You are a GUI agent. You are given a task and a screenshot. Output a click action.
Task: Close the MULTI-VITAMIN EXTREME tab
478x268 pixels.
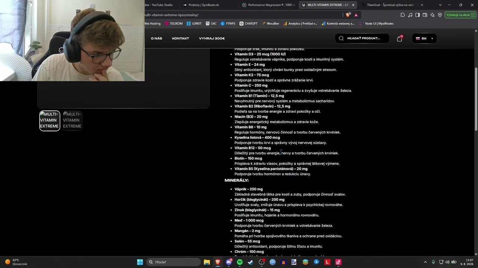(x=353, y=5)
